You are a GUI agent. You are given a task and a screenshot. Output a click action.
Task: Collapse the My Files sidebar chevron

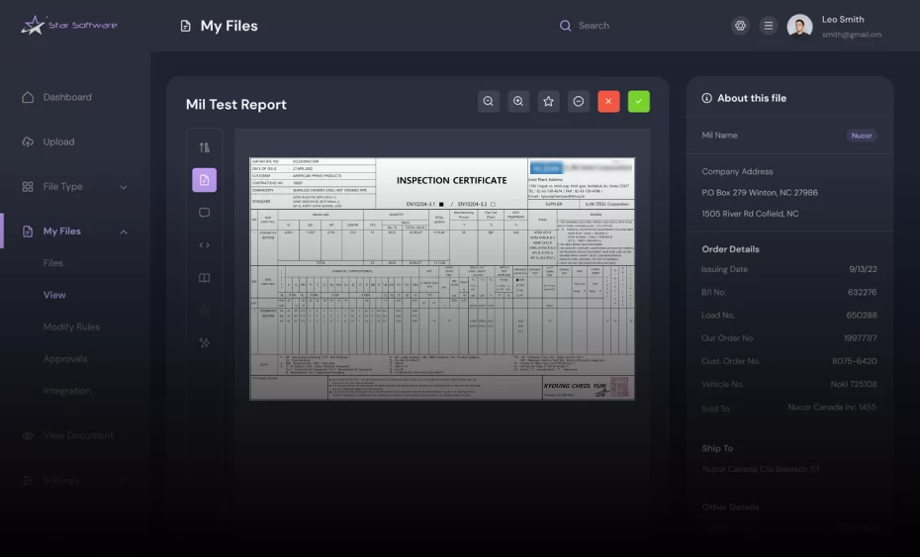[124, 232]
